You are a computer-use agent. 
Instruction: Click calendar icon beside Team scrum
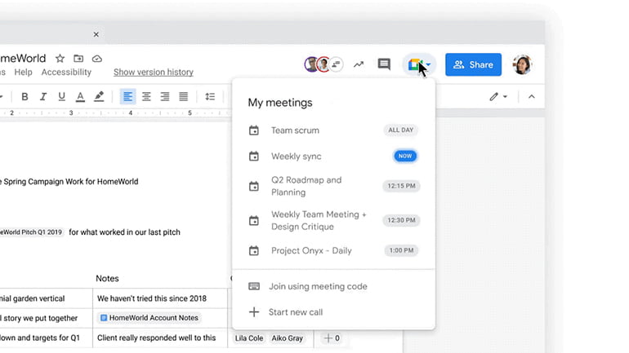[x=254, y=130]
